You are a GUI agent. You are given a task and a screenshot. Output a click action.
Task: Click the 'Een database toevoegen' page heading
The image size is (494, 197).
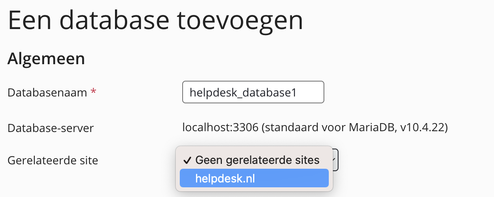(155, 21)
